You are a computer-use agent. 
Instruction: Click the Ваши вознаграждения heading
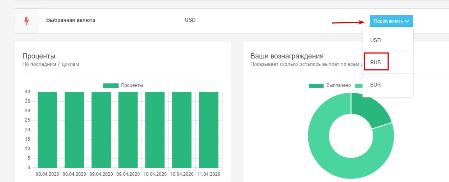287,56
